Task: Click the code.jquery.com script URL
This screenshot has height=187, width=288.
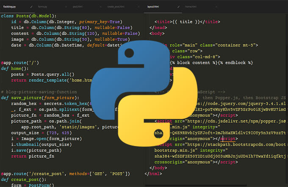Action: [241, 104]
